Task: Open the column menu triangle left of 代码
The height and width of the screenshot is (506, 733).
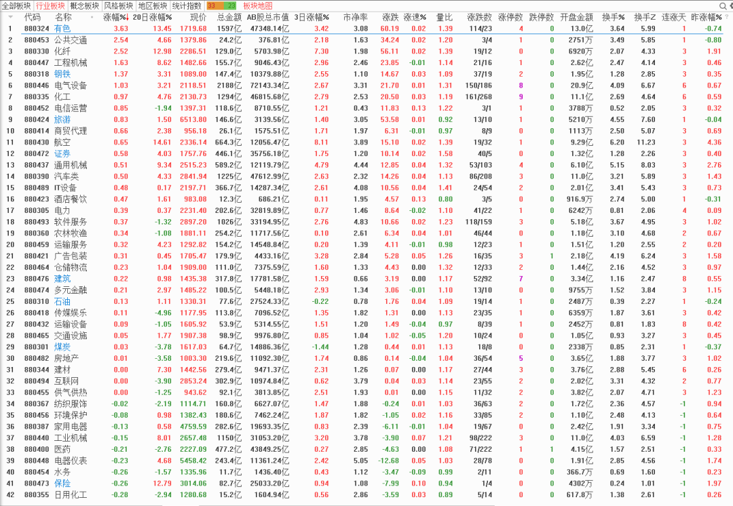Action: tap(11, 17)
